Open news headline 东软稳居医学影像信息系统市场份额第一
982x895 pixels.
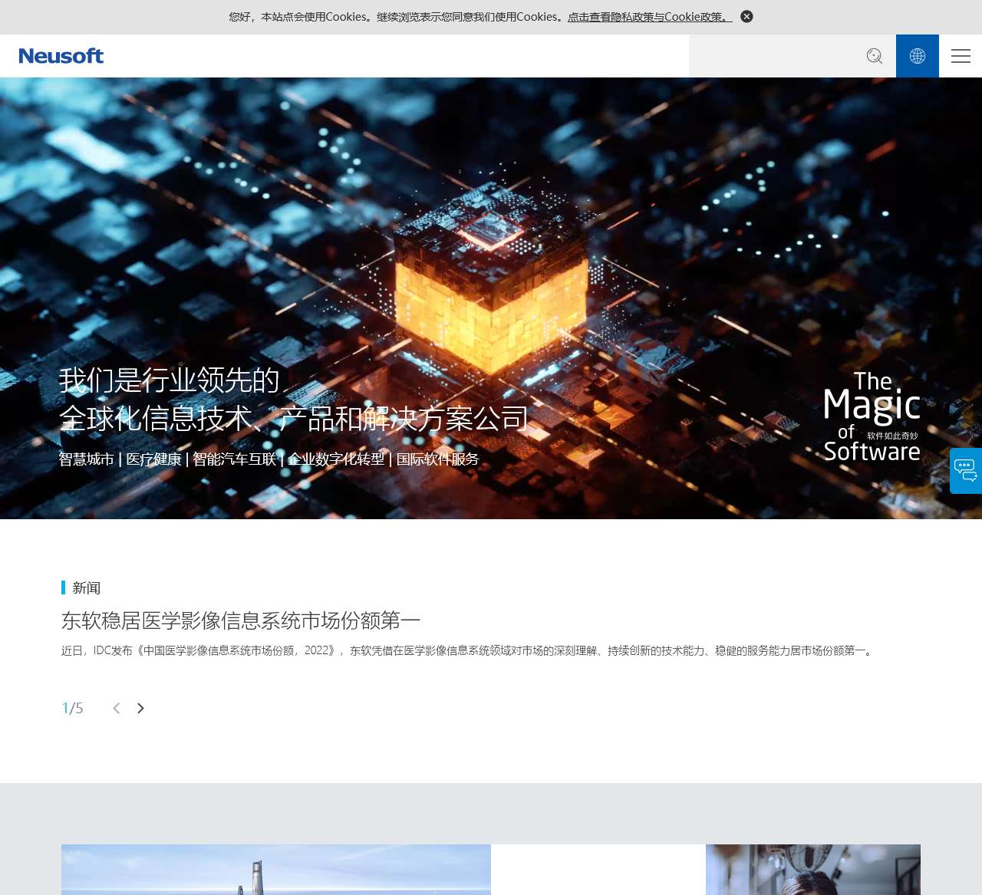(241, 620)
